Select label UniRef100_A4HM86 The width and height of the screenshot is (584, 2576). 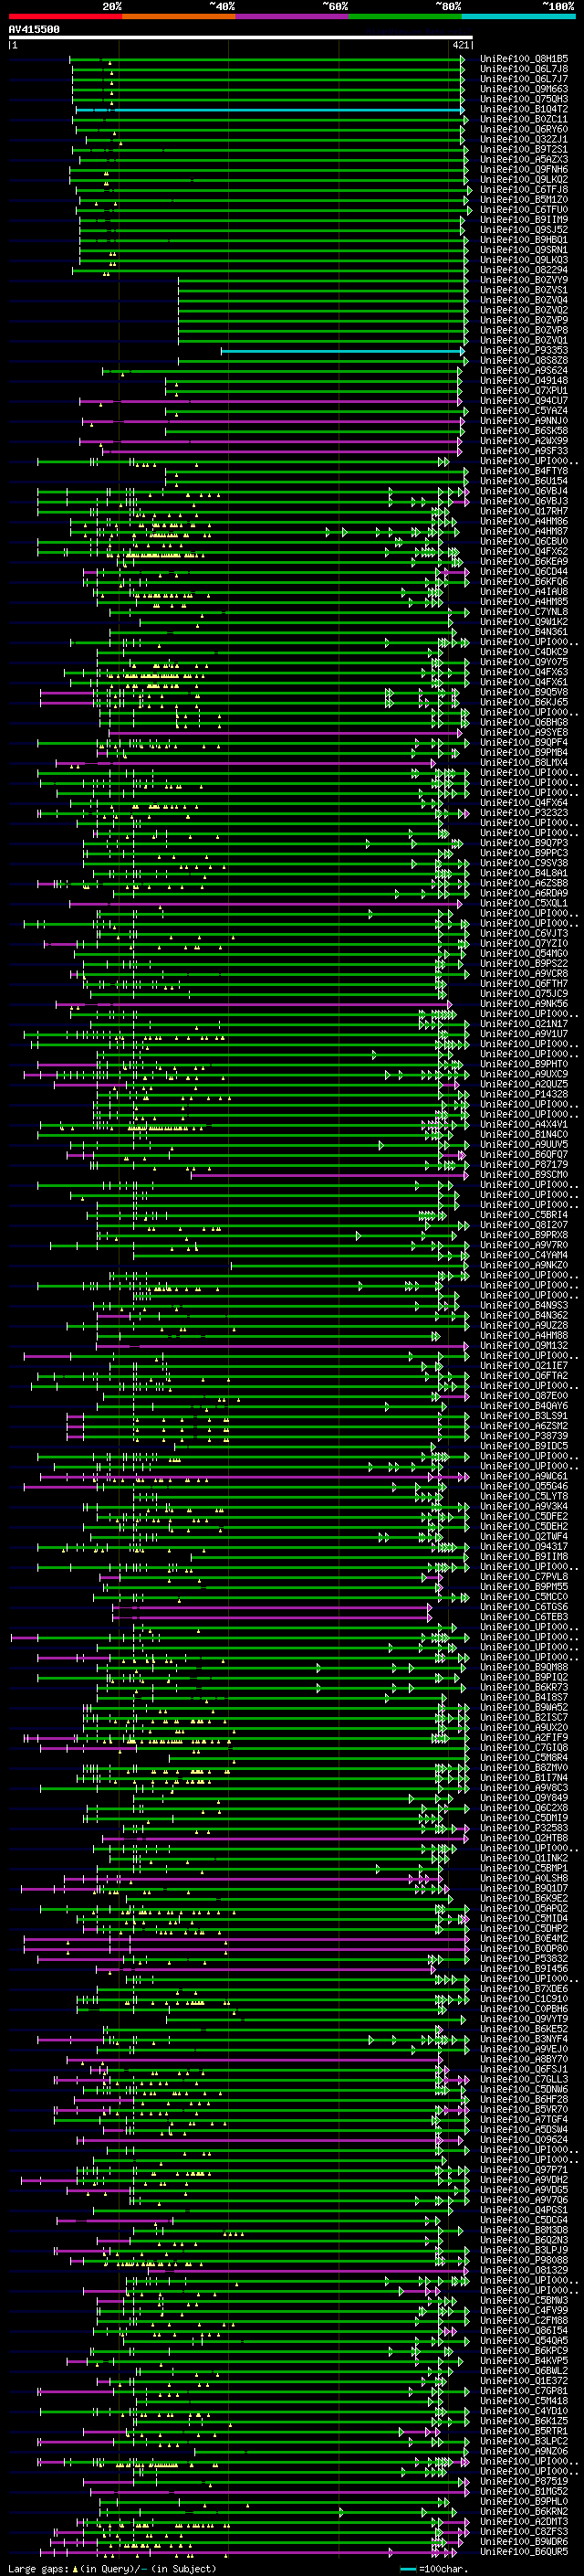(x=524, y=521)
